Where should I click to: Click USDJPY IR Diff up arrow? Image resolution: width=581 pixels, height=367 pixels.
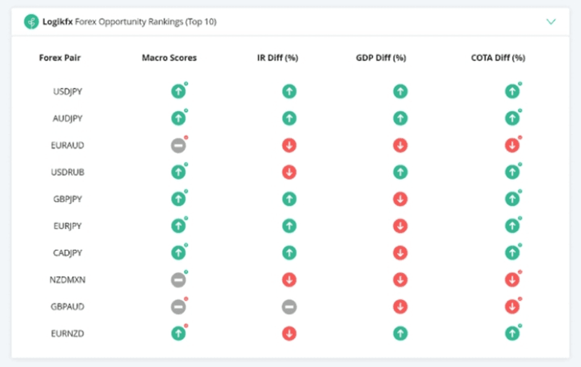[x=289, y=91]
